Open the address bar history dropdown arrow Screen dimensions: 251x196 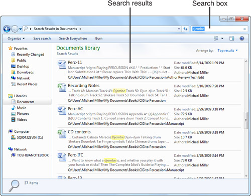pos(179,29)
